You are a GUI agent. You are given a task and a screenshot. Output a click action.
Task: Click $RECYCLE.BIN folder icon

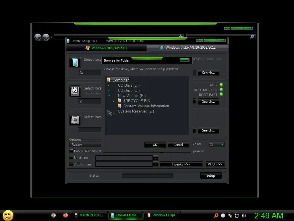tap(119, 101)
